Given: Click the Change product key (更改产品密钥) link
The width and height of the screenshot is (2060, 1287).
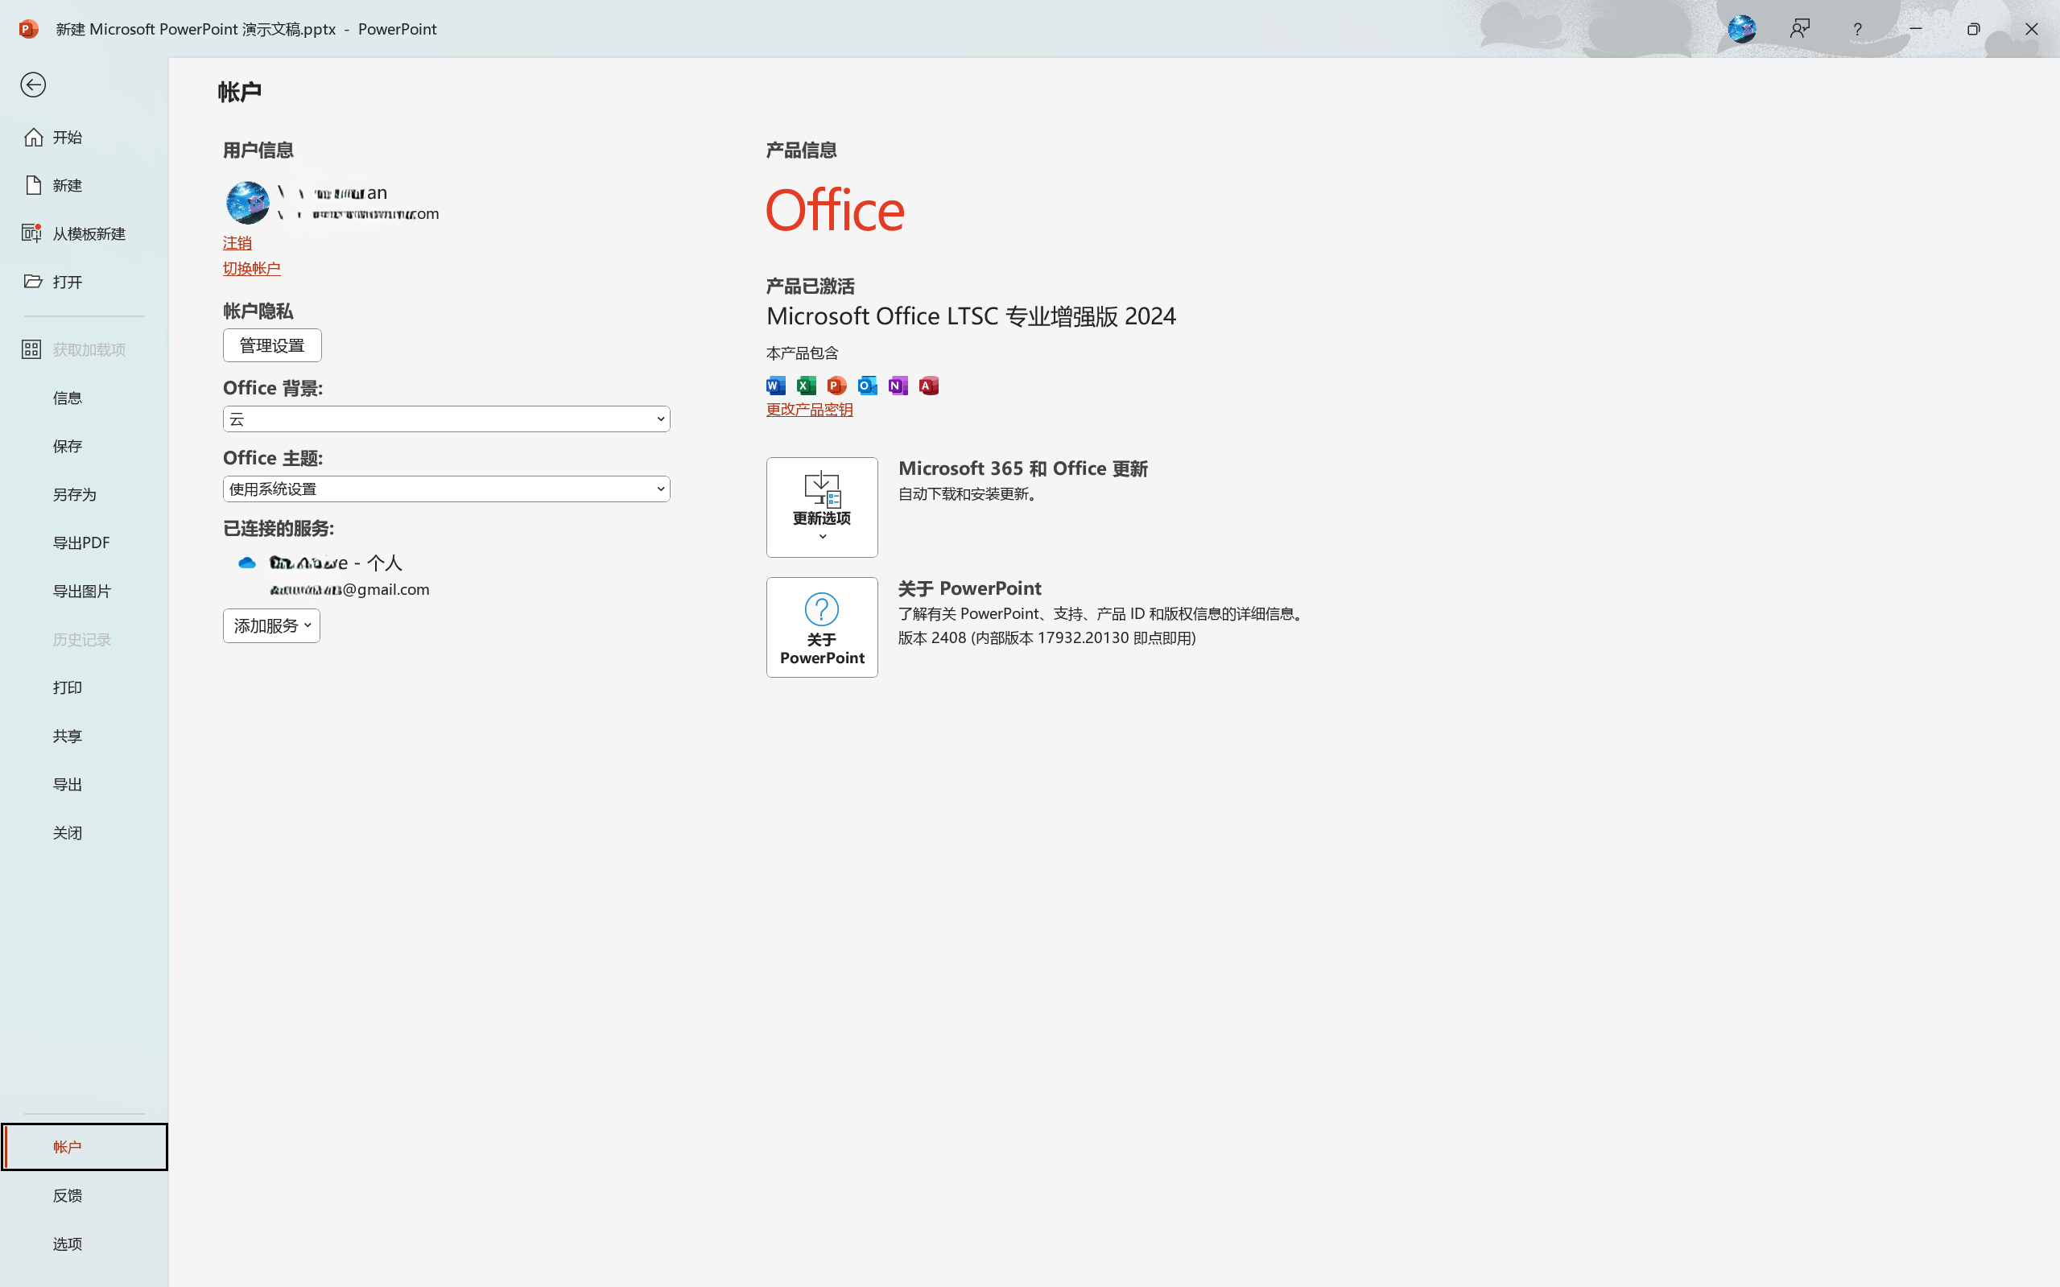Looking at the screenshot, I should [x=809, y=410].
